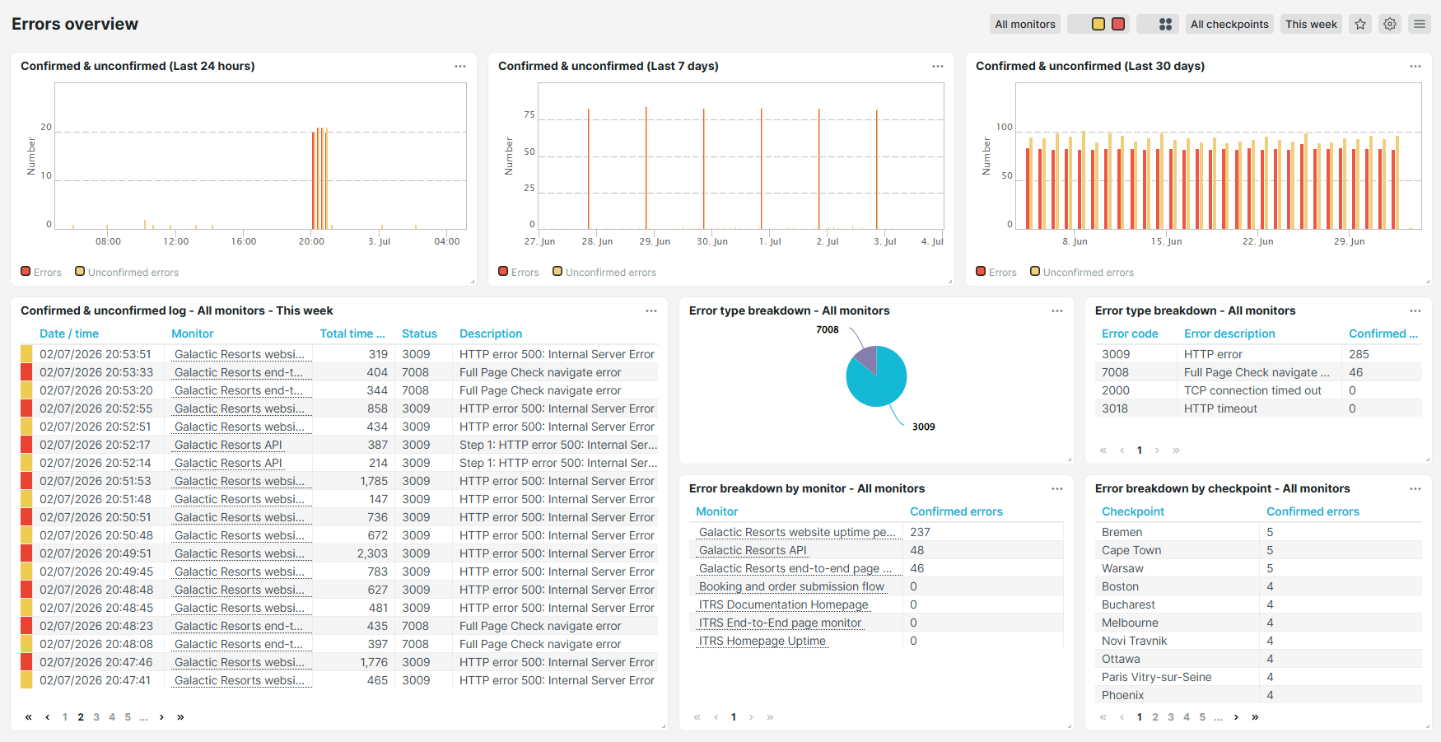
Task: Click the red confirmed error level swatch
Action: tap(1118, 24)
